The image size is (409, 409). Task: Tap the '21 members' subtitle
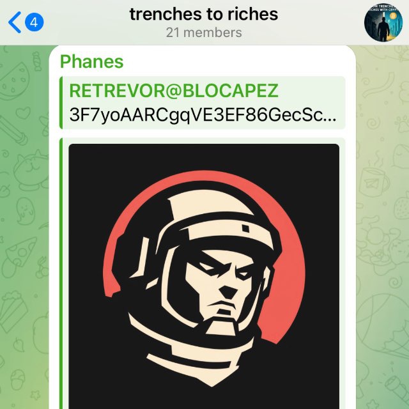tap(204, 33)
